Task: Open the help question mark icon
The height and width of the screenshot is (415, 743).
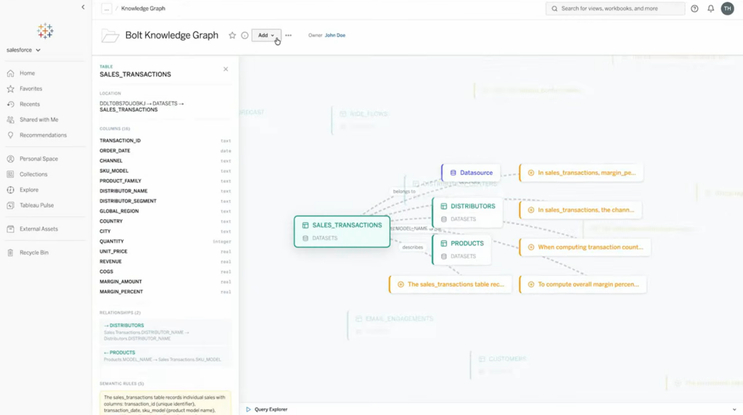Action: coord(694,9)
